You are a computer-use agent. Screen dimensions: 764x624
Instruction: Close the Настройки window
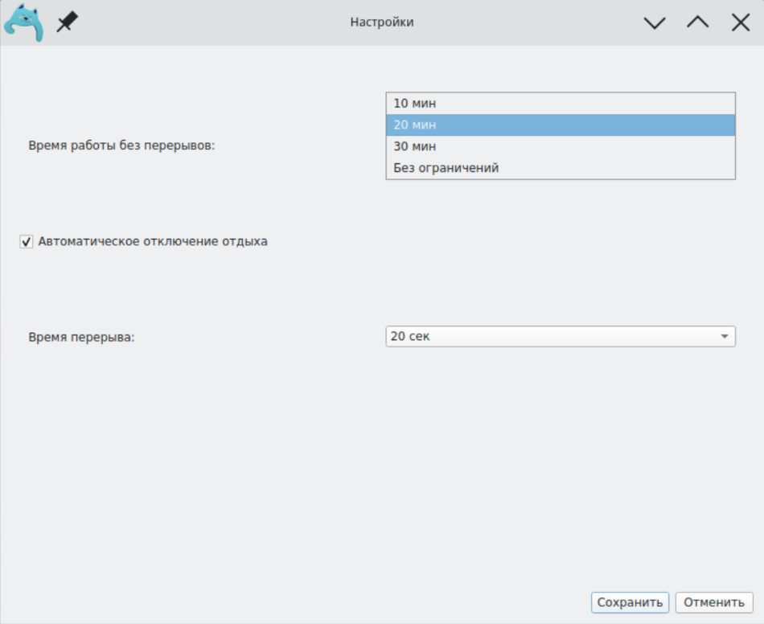coord(740,23)
